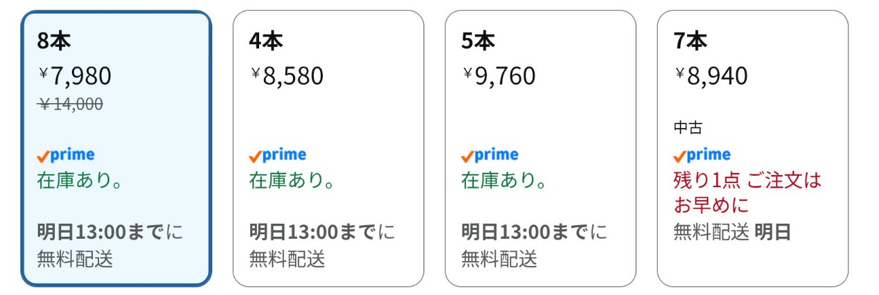Click the prime logo in 5本 card
This screenshot has width=879, height=295.
pyautogui.click(x=490, y=155)
